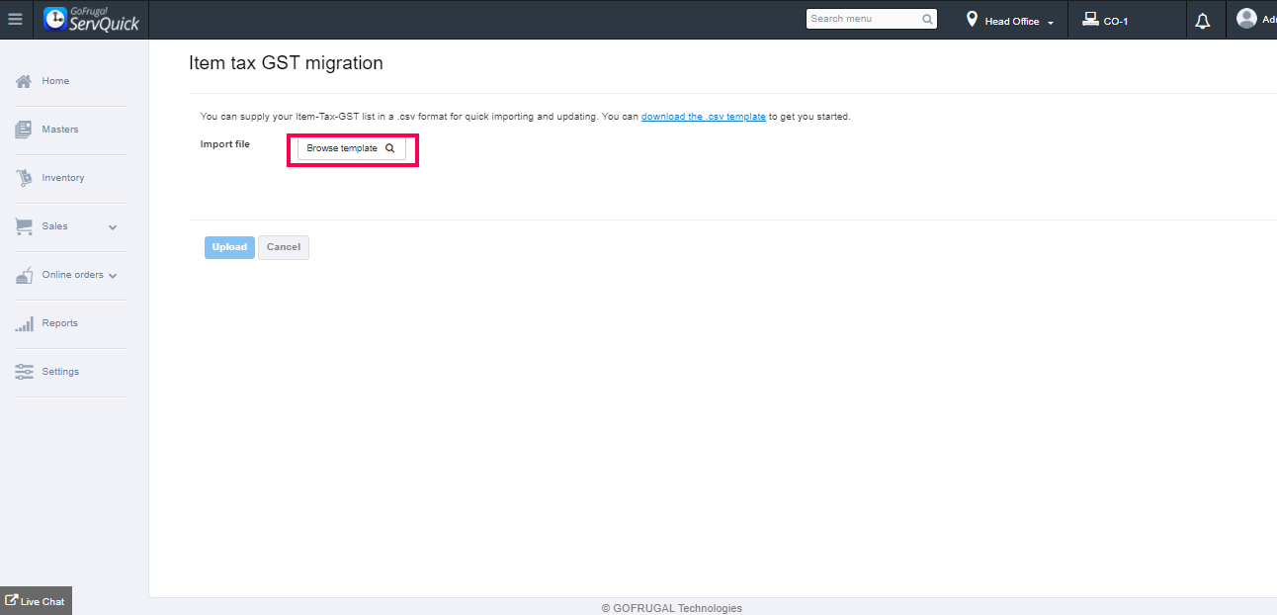Viewport: 1277px width, 615px height.
Task: Click the CO-1 counter label
Action: [x=1116, y=21]
